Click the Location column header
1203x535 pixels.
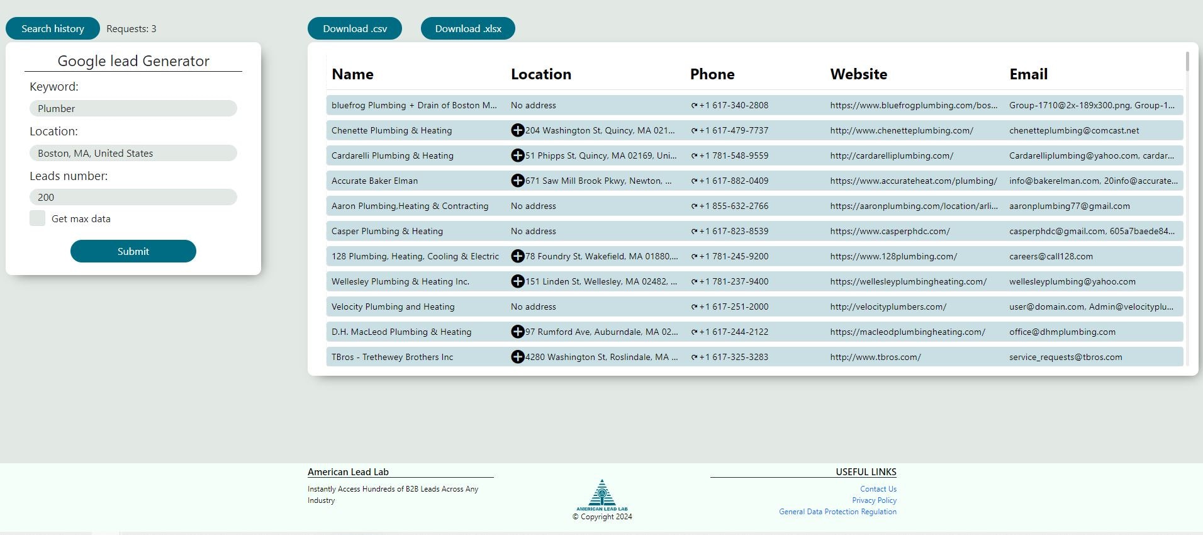[541, 74]
